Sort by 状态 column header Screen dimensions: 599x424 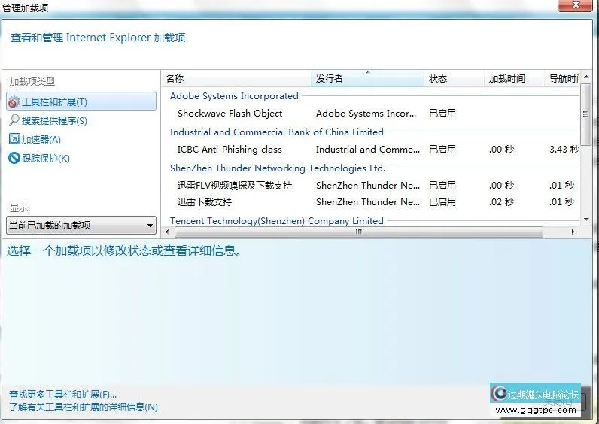454,79
